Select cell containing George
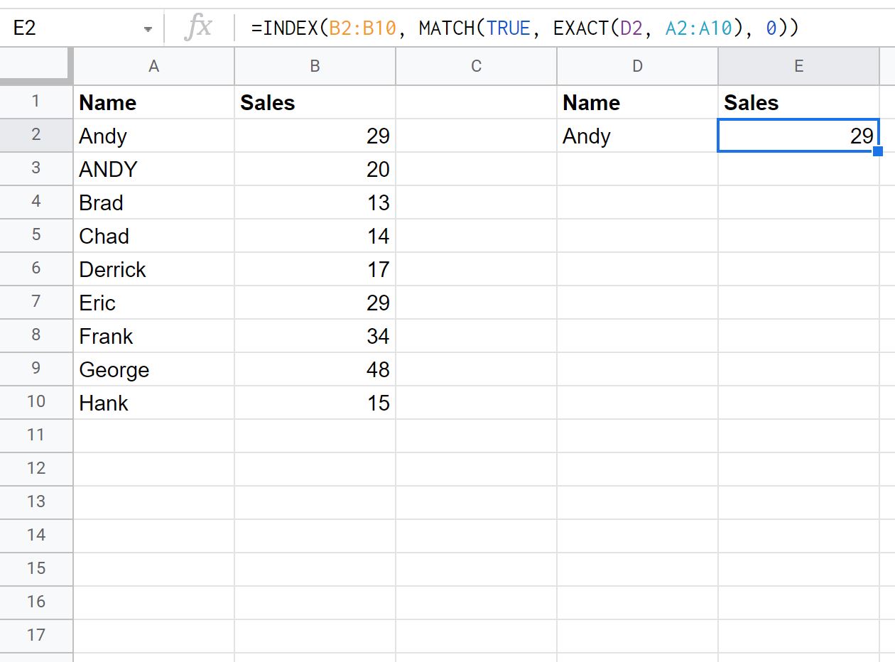Viewport: 895px width, 662px height. coord(153,369)
